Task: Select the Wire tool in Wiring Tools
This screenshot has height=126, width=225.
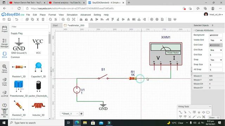Action: (180, 112)
